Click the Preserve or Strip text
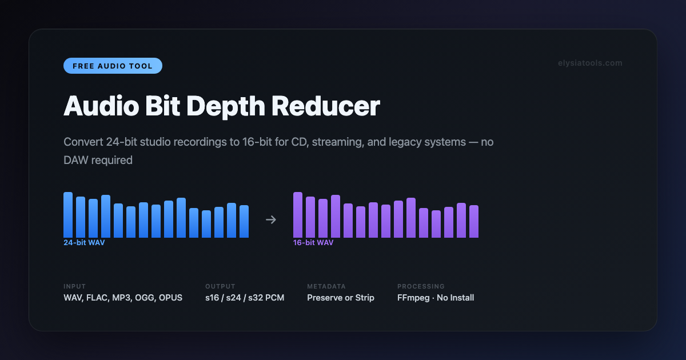The image size is (686, 360). 341,298
